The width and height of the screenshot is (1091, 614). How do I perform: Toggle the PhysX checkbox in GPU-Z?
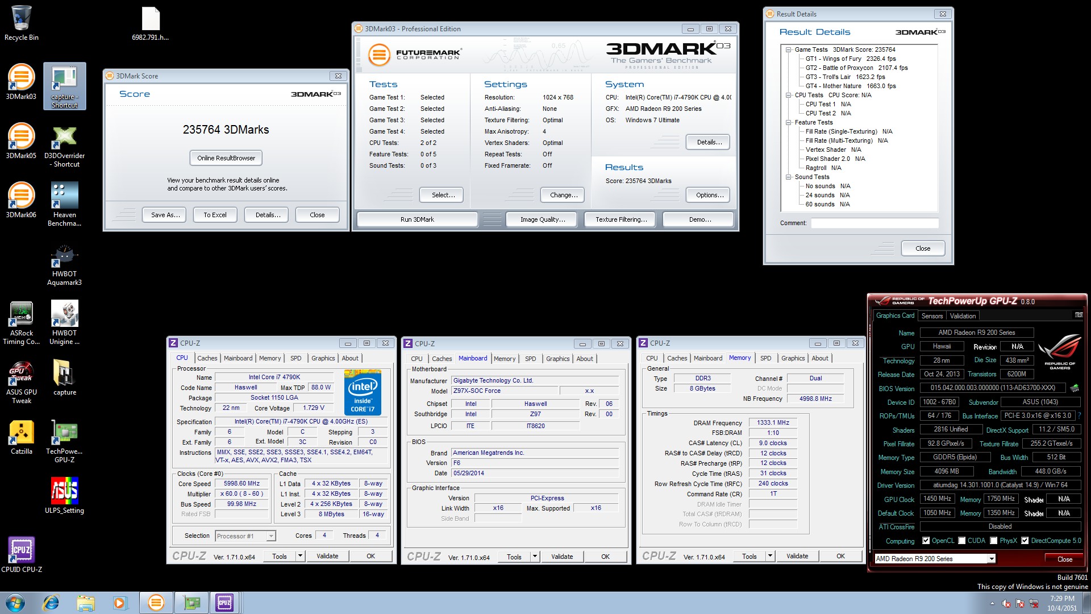click(x=993, y=541)
